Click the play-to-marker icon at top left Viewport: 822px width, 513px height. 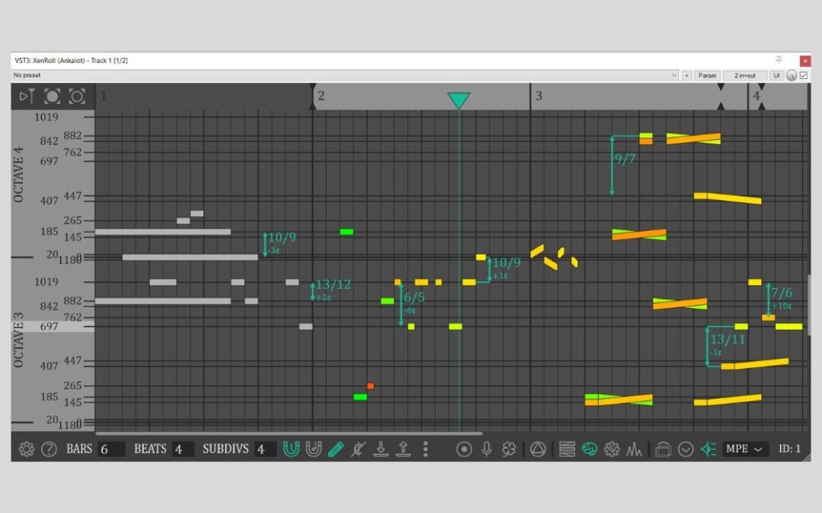point(27,97)
